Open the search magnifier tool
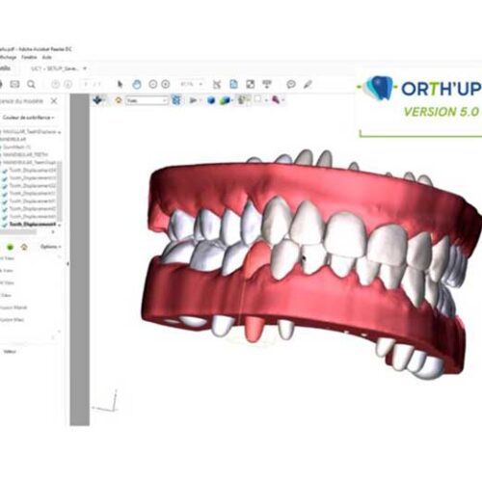The image size is (482, 482). pyautogui.click(x=31, y=85)
